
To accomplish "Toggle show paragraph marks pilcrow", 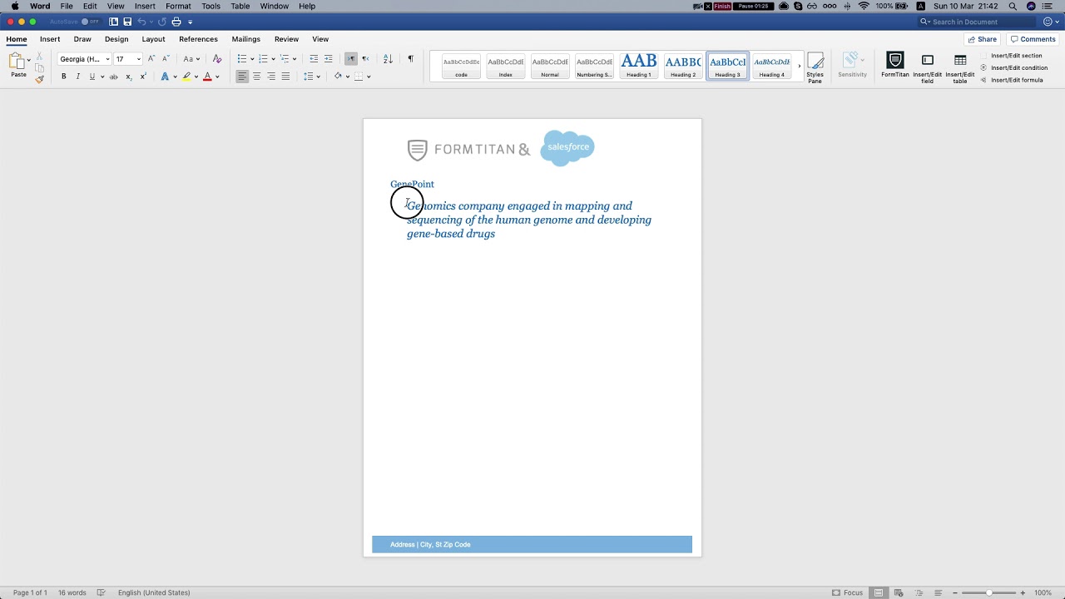I will pyautogui.click(x=410, y=59).
